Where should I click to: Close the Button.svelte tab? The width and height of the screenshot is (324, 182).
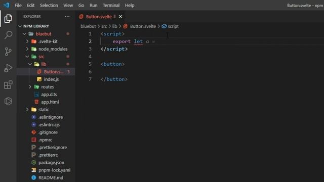120,17
